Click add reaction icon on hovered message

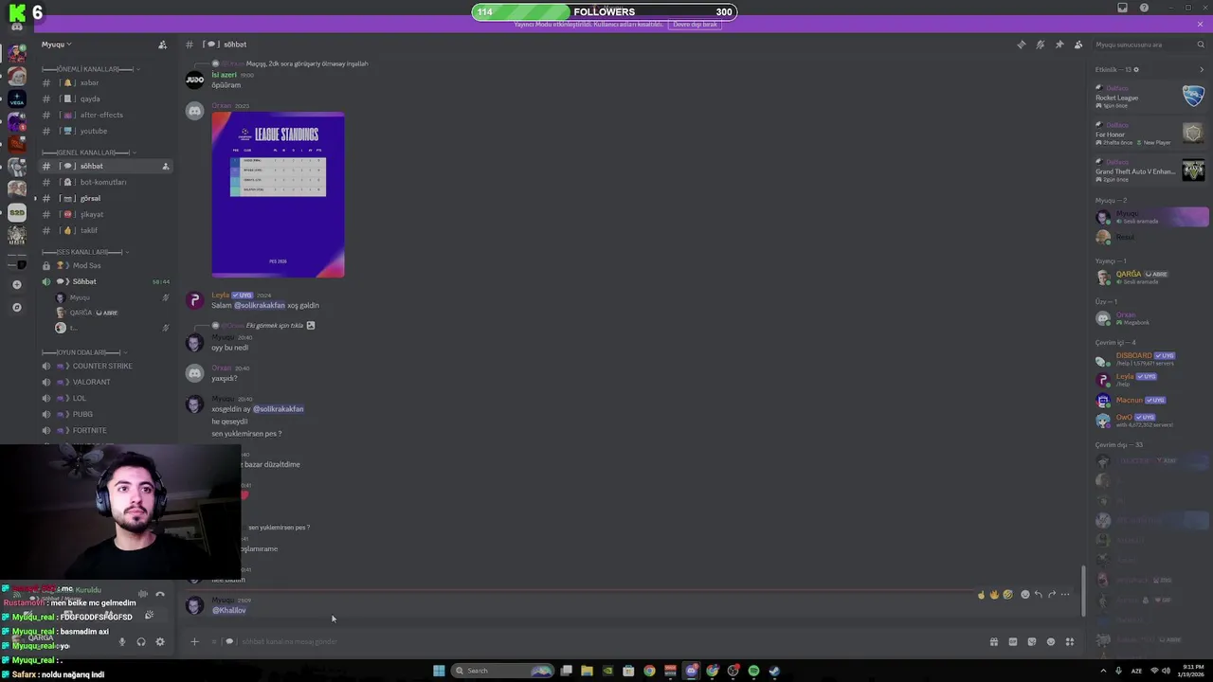[x=1024, y=595]
